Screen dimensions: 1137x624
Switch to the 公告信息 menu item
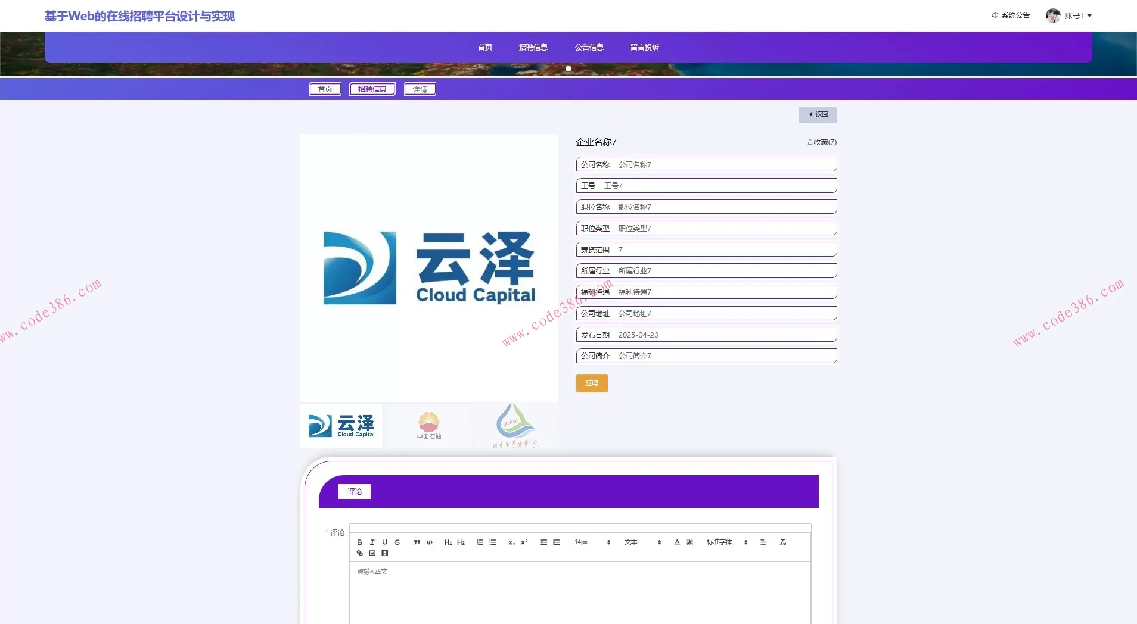[588, 47]
